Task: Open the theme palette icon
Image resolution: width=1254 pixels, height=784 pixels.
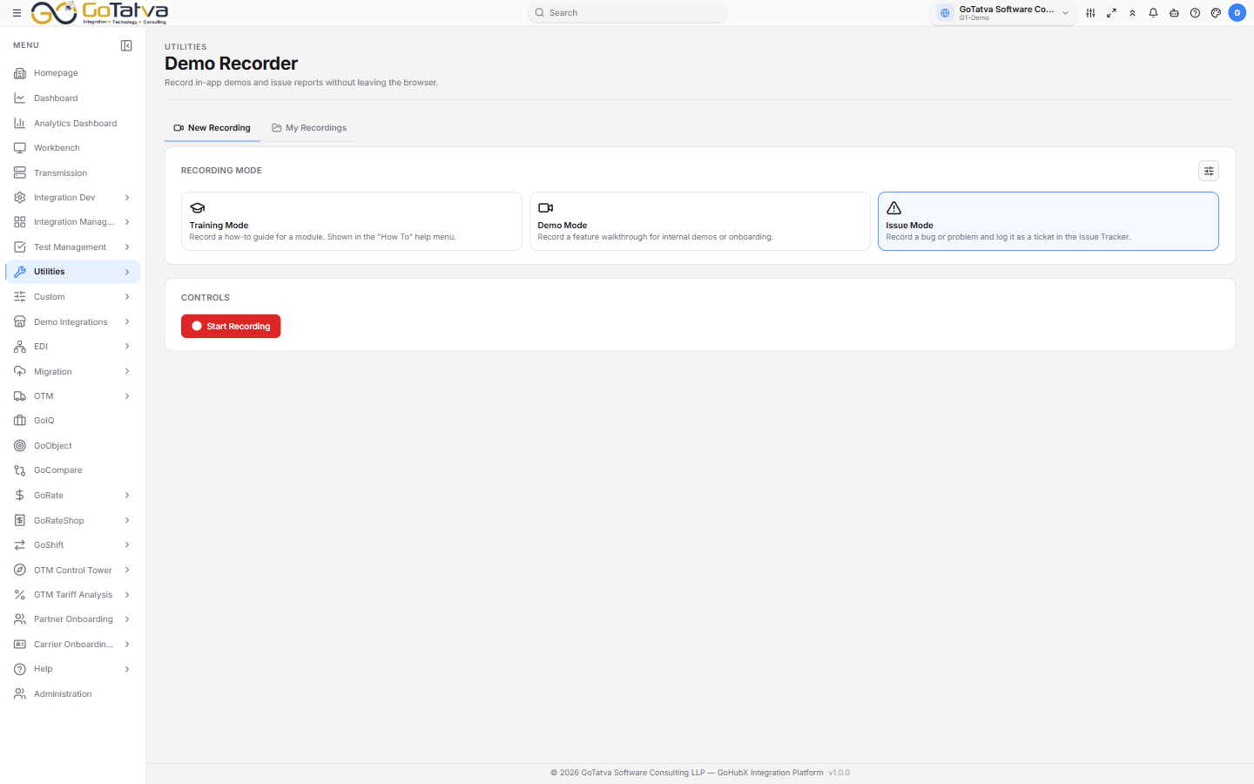Action: point(1216,13)
